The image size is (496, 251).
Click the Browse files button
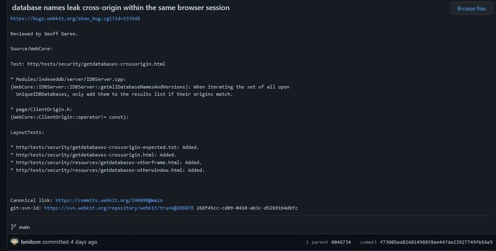point(471,9)
